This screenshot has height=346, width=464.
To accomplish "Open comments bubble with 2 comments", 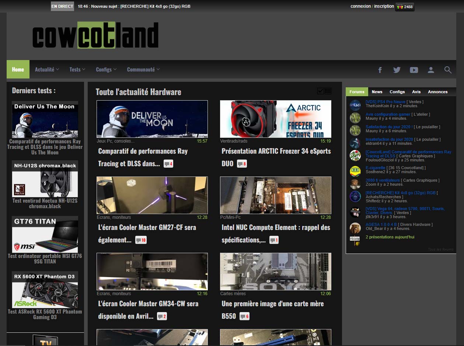I will pos(162,316).
